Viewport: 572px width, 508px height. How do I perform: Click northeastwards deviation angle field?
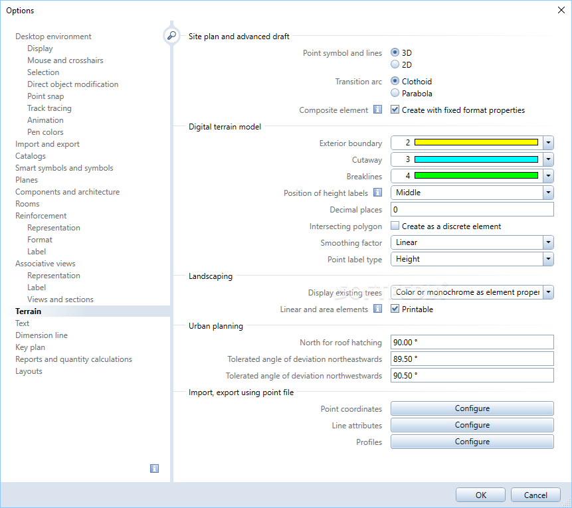pyautogui.click(x=472, y=359)
